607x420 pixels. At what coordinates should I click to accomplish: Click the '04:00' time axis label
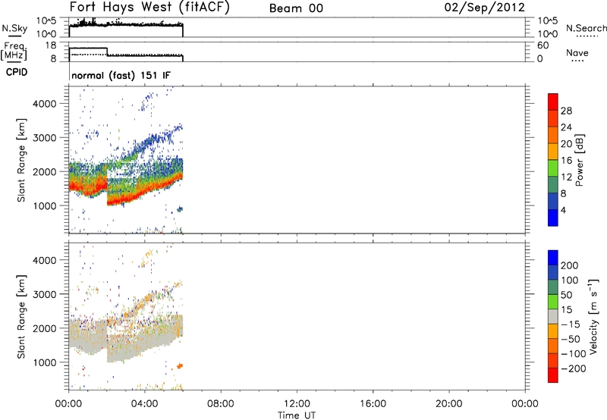tap(145, 404)
